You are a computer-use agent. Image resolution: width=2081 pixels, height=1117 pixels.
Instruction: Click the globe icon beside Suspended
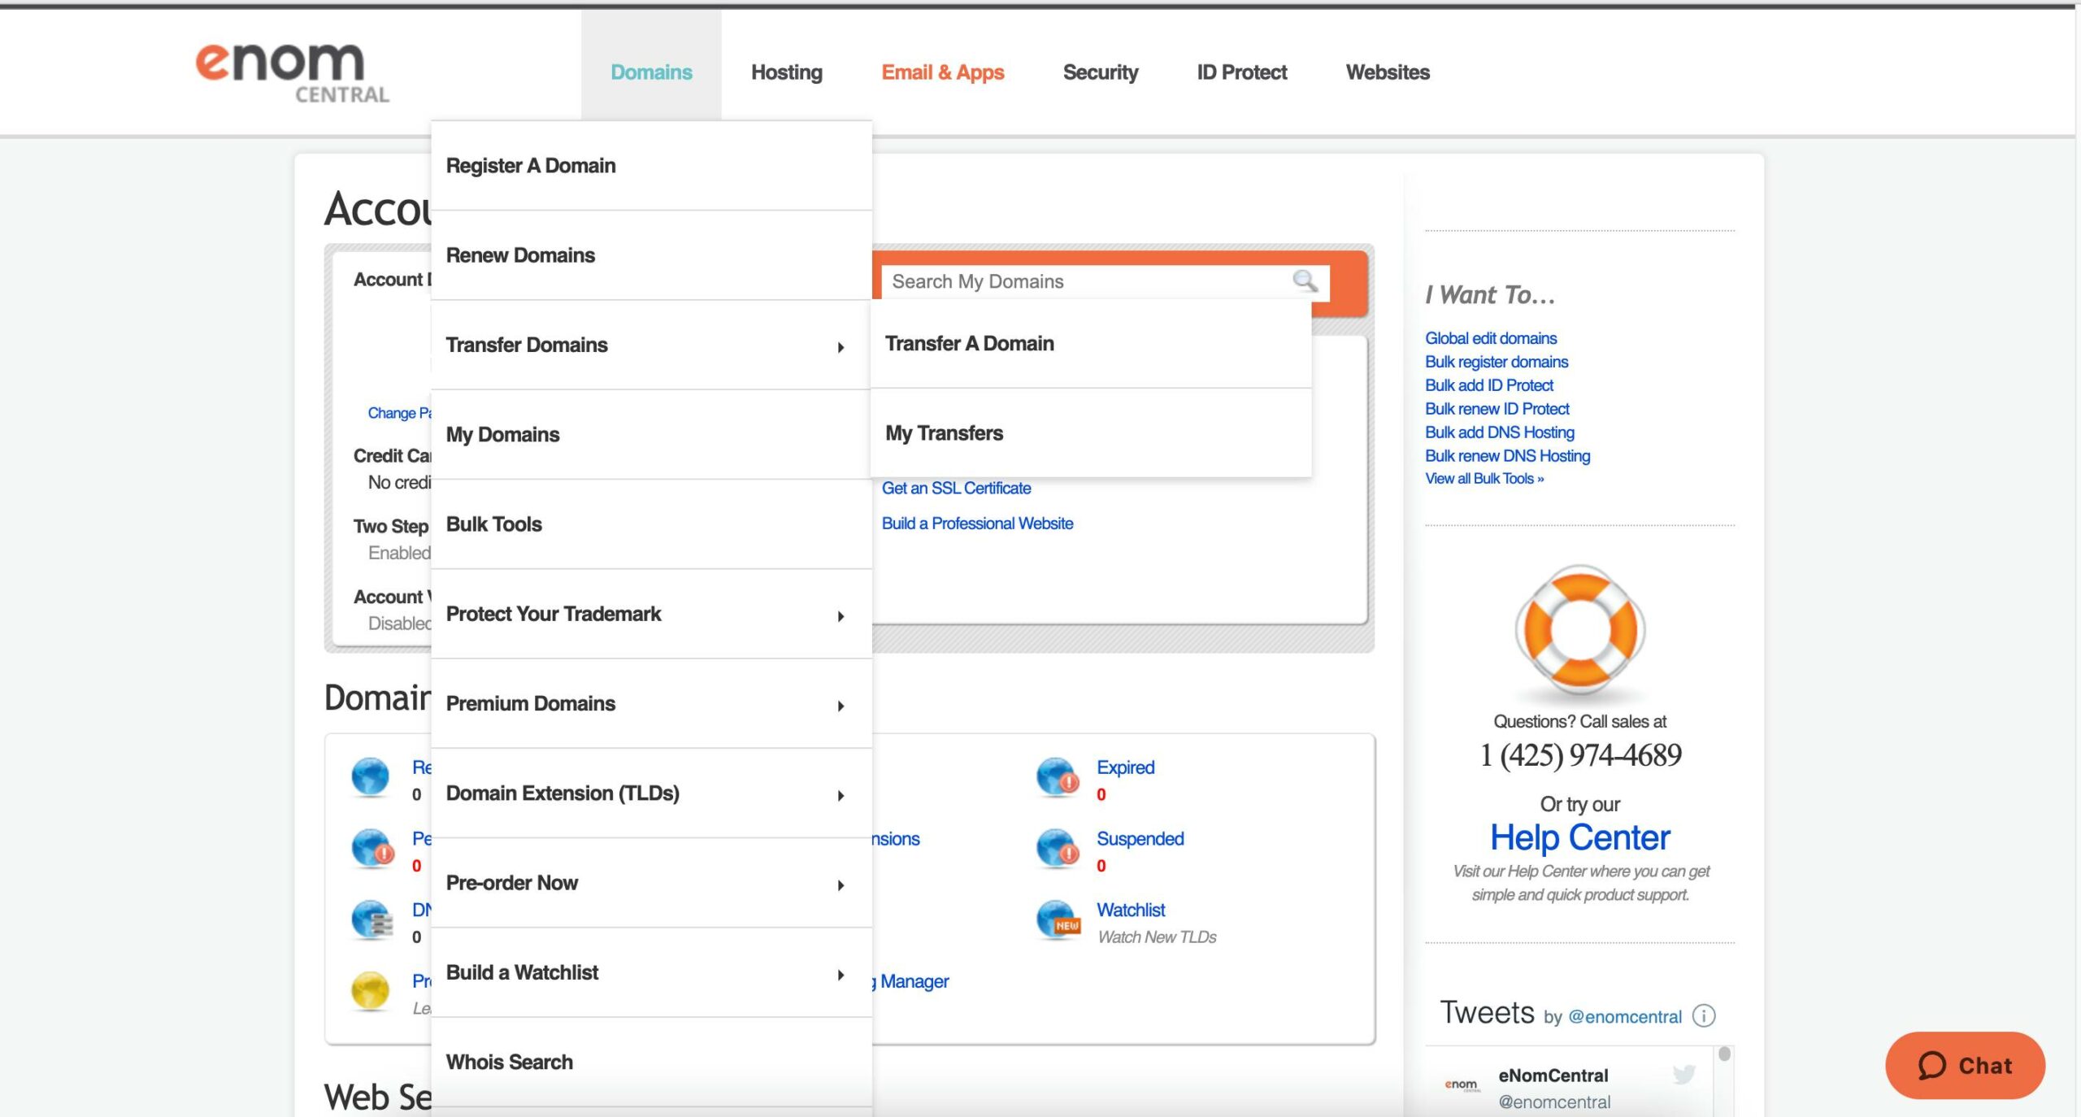point(1058,848)
